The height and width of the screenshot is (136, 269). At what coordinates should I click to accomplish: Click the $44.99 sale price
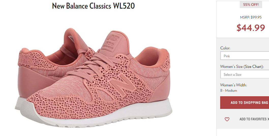coord(251,28)
